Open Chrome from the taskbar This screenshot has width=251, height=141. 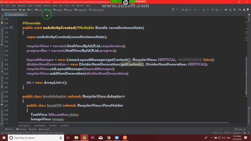pos(109,137)
